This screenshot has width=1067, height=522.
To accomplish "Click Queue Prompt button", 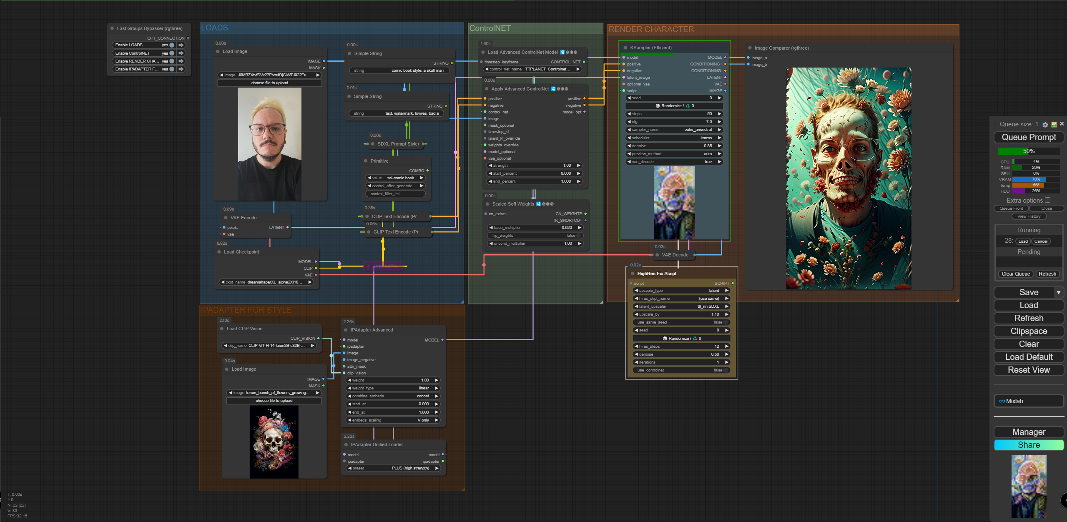I will click(1029, 138).
